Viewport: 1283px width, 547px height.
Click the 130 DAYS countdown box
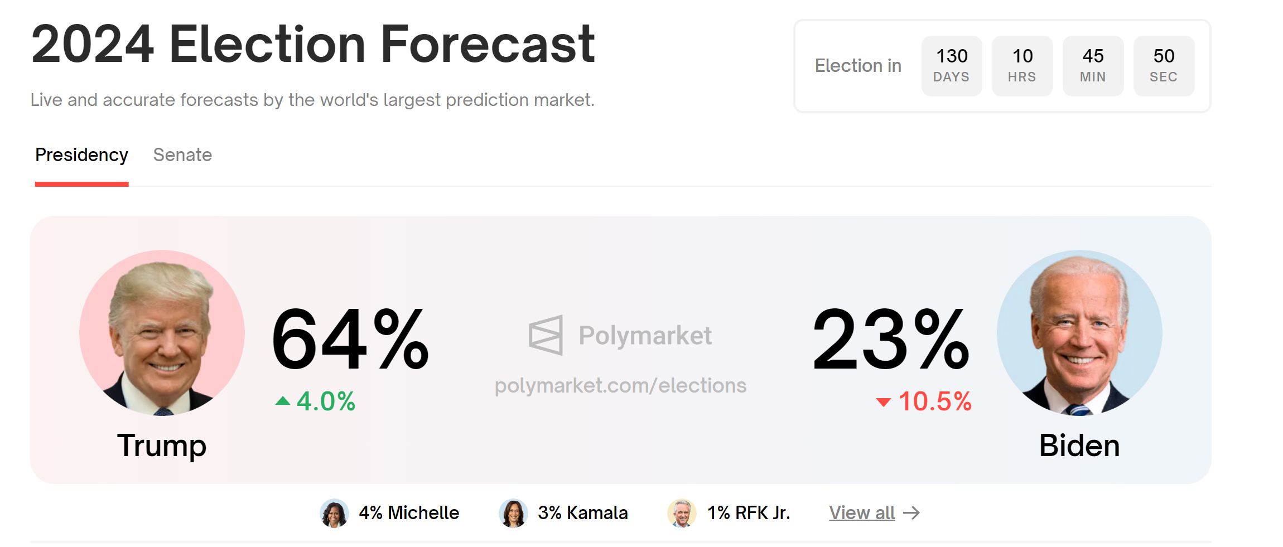952,66
